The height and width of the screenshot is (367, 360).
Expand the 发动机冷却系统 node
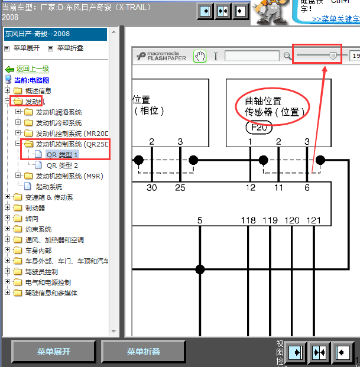(x=18, y=122)
